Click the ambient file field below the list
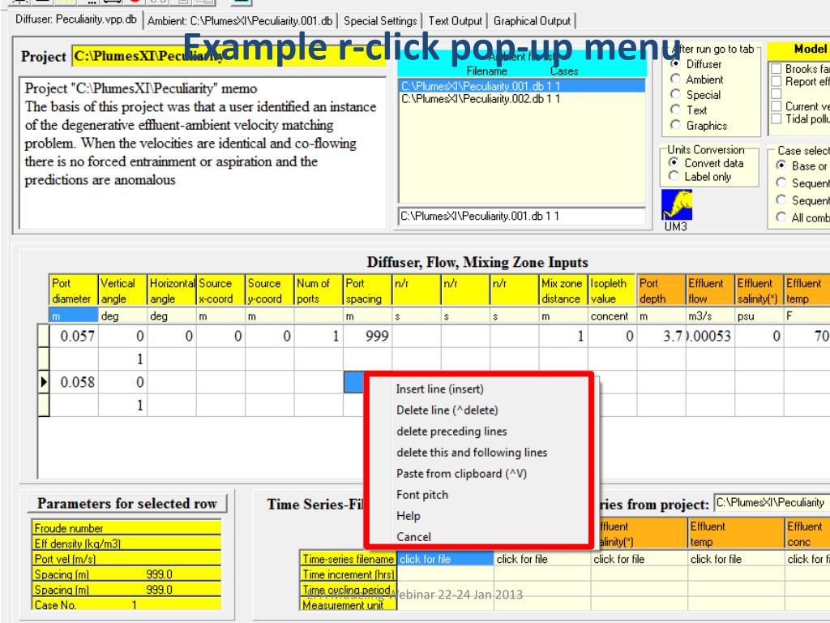Viewport: 830px width, 623px height. (x=521, y=216)
